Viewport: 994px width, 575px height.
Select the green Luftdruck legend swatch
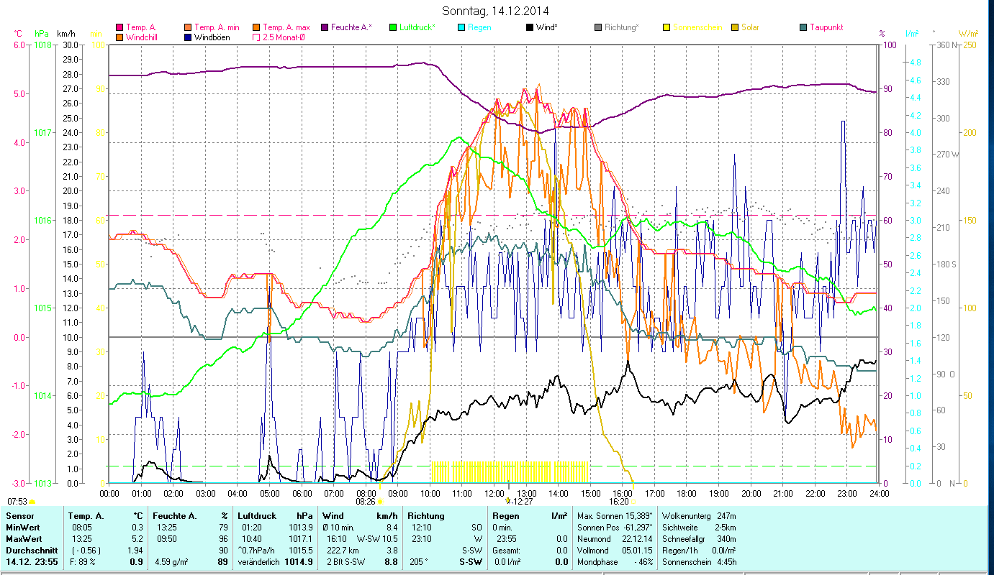(x=393, y=27)
